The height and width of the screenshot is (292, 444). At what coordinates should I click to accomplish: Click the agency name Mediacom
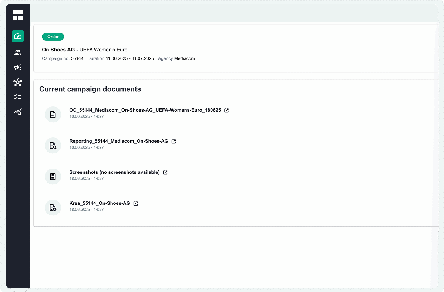pos(184,58)
